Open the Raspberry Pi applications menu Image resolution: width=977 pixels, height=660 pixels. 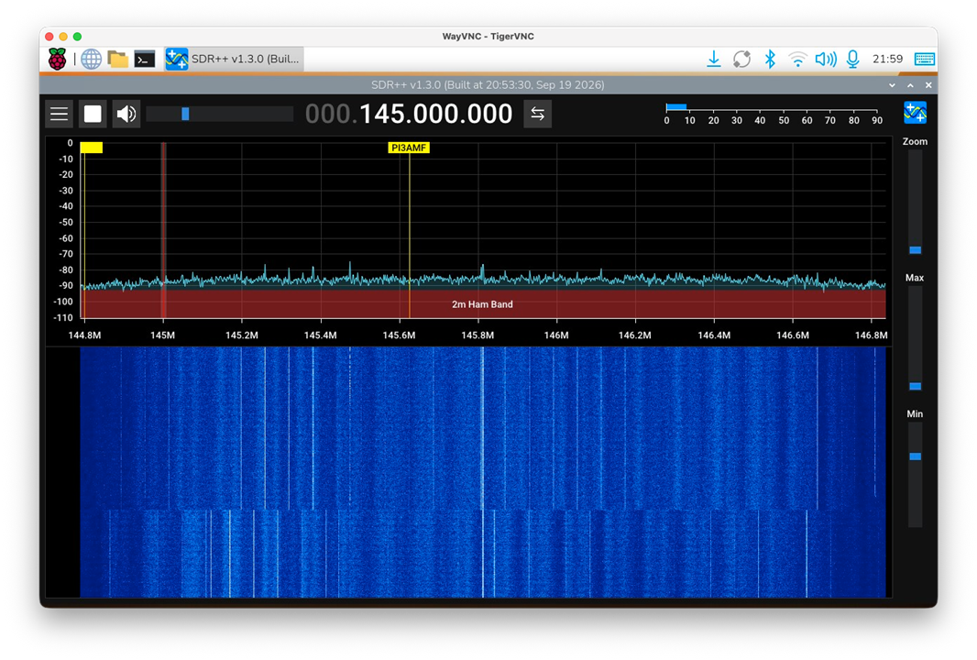(x=58, y=60)
